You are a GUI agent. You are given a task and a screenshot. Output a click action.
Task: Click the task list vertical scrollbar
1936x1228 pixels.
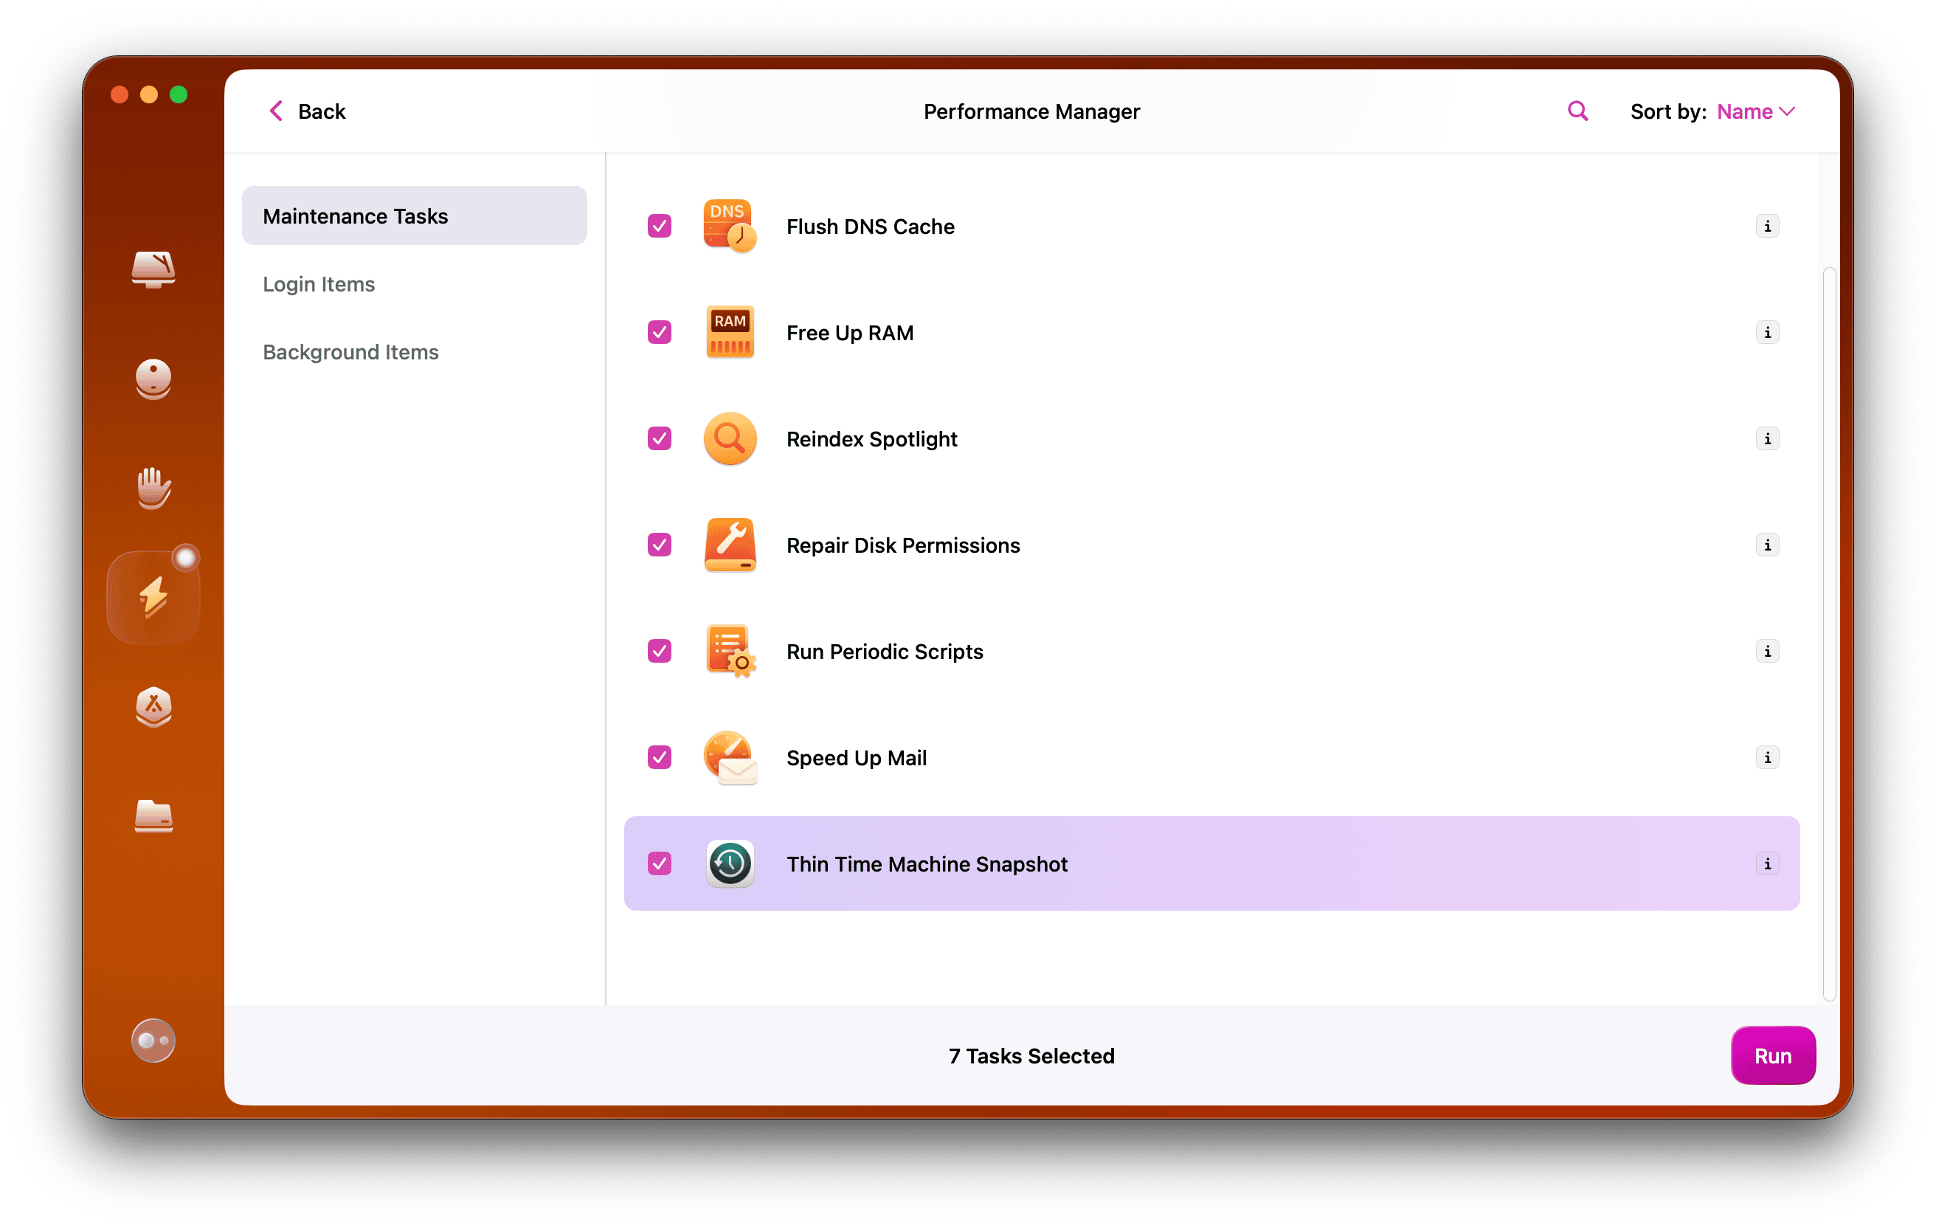(1829, 634)
